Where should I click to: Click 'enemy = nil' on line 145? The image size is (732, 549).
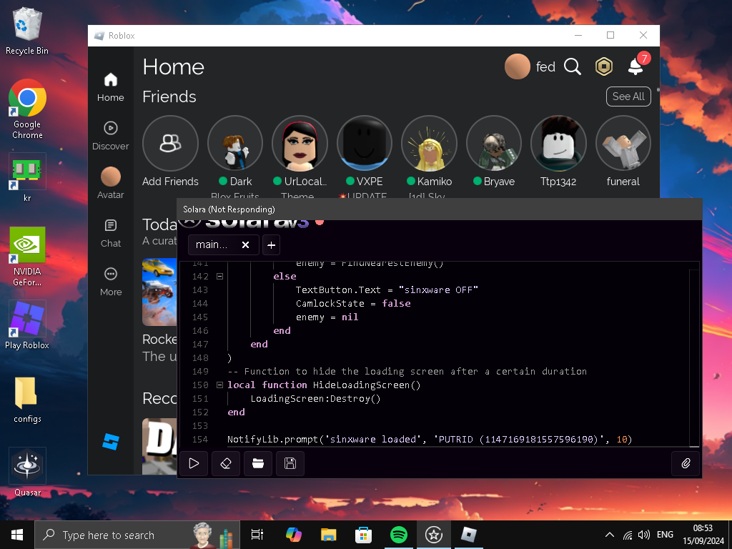(327, 317)
